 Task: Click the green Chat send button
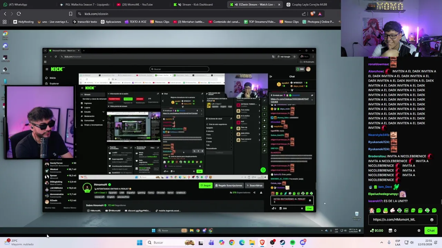[431, 230]
